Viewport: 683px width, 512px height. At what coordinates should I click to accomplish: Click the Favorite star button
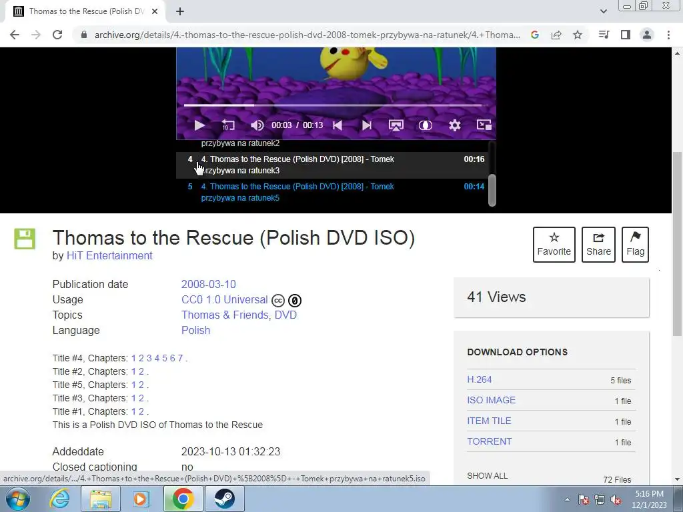coord(554,245)
